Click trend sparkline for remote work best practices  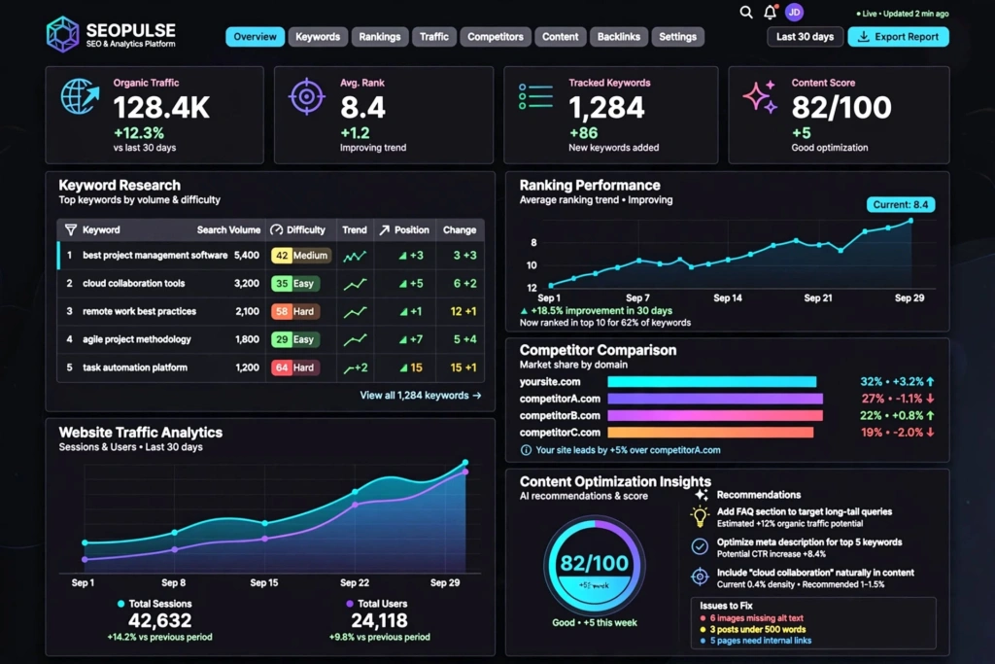355,312
